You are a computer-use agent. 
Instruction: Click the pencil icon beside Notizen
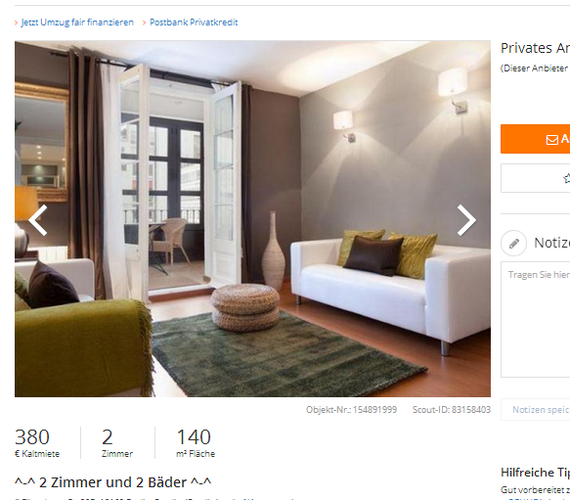[x=513, y=243]
